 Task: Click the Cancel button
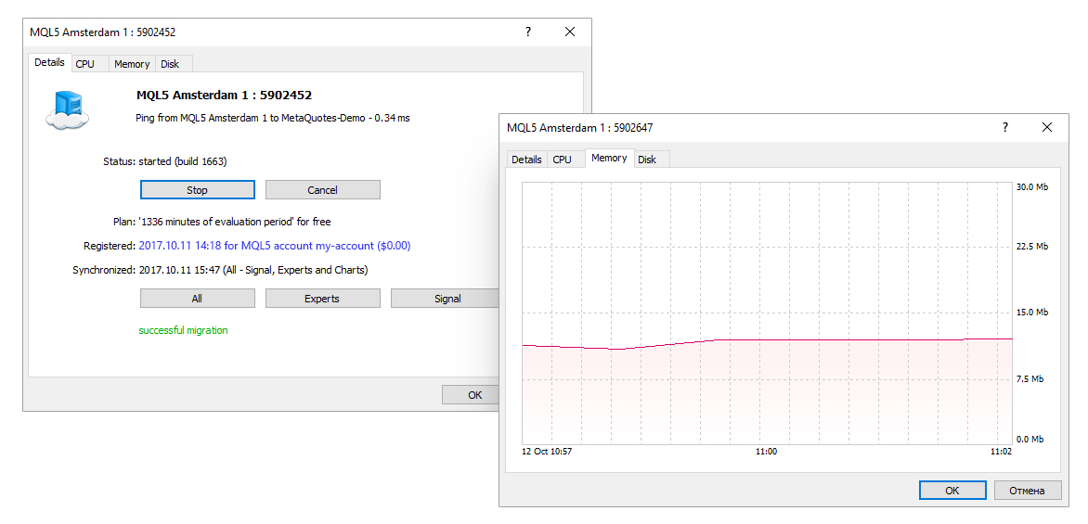pos(323,190)
